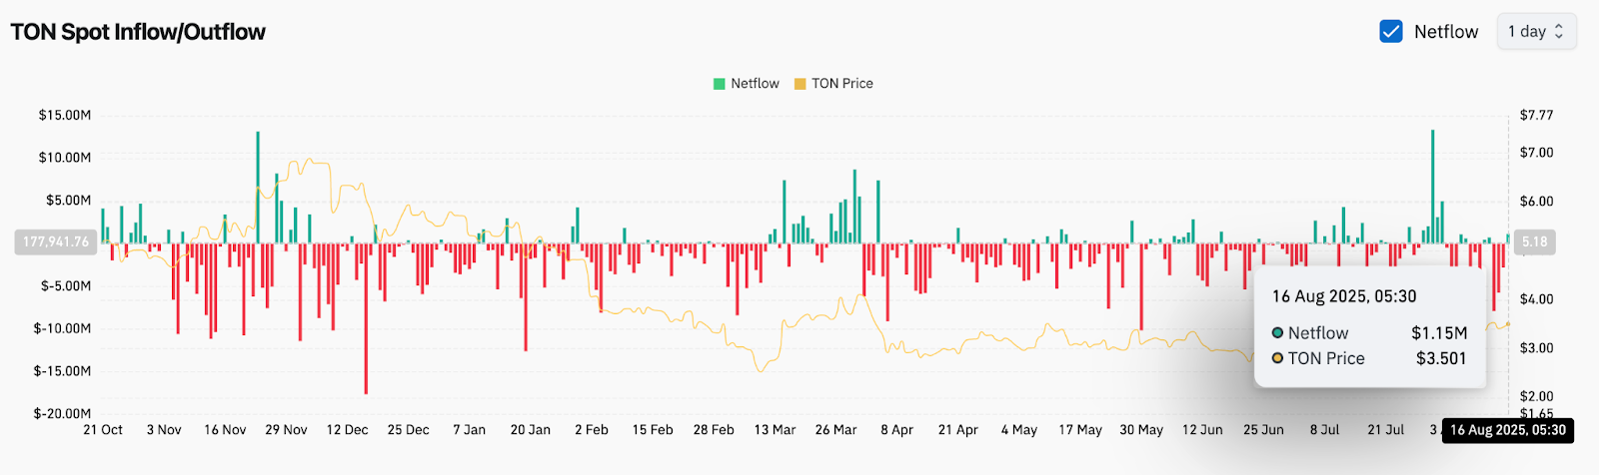Viewport: 1599px width, 475px height.
Task: Click the 16 Aug 2025, 05:30 date marker
Action: click(1508, 430)
